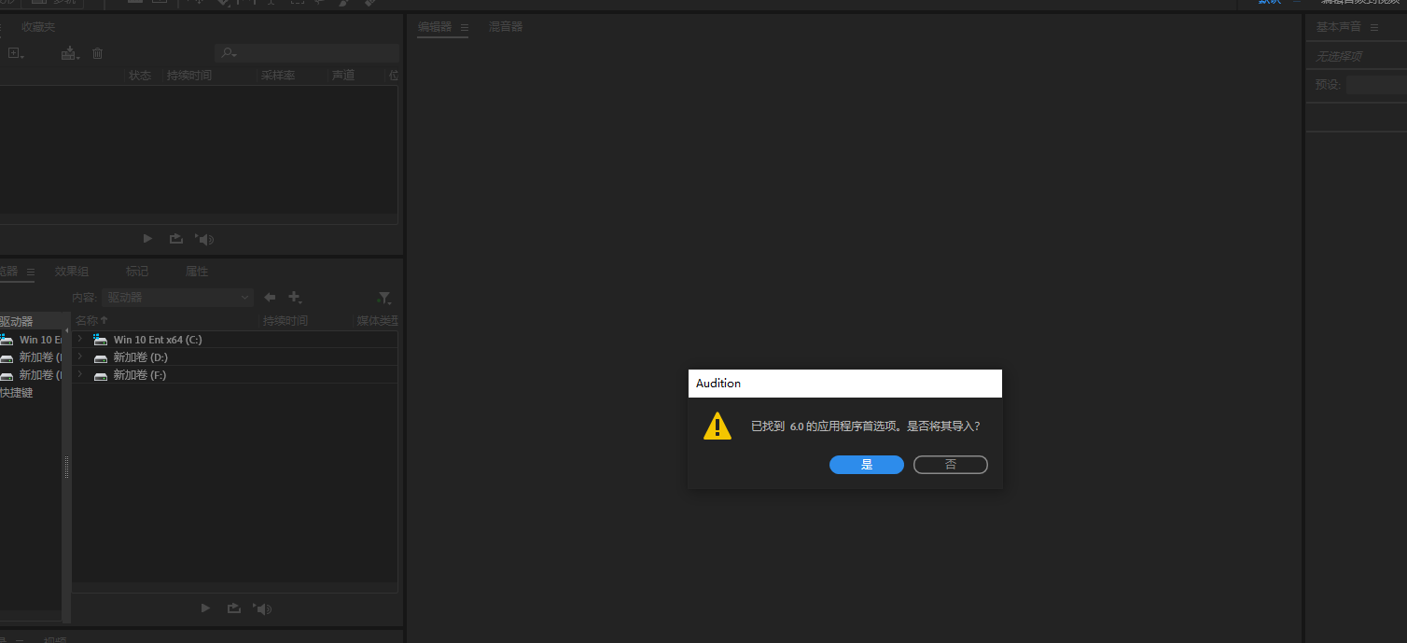The height and width of the screenshot is (643, 1407).
Task: Select the Win 10 Ent x64 (C:) row
Action: tap(235, 340)
